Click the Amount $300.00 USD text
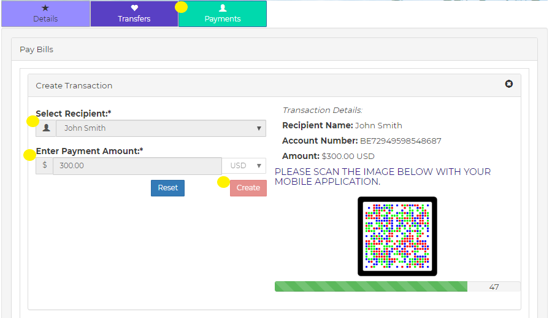 [328, 156]
